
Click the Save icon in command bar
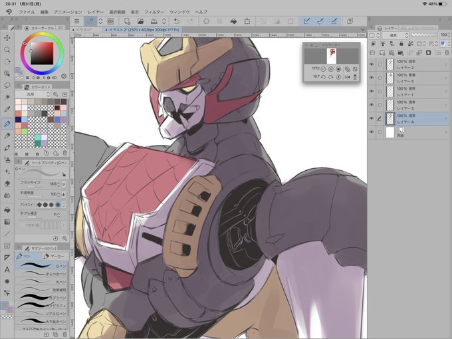pos(154,21)
